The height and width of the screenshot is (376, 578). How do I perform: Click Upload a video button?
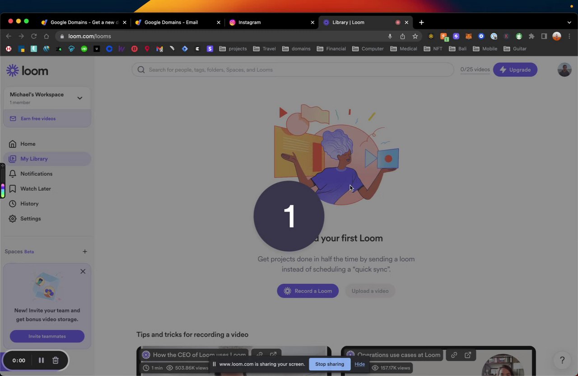click(370, 291)
